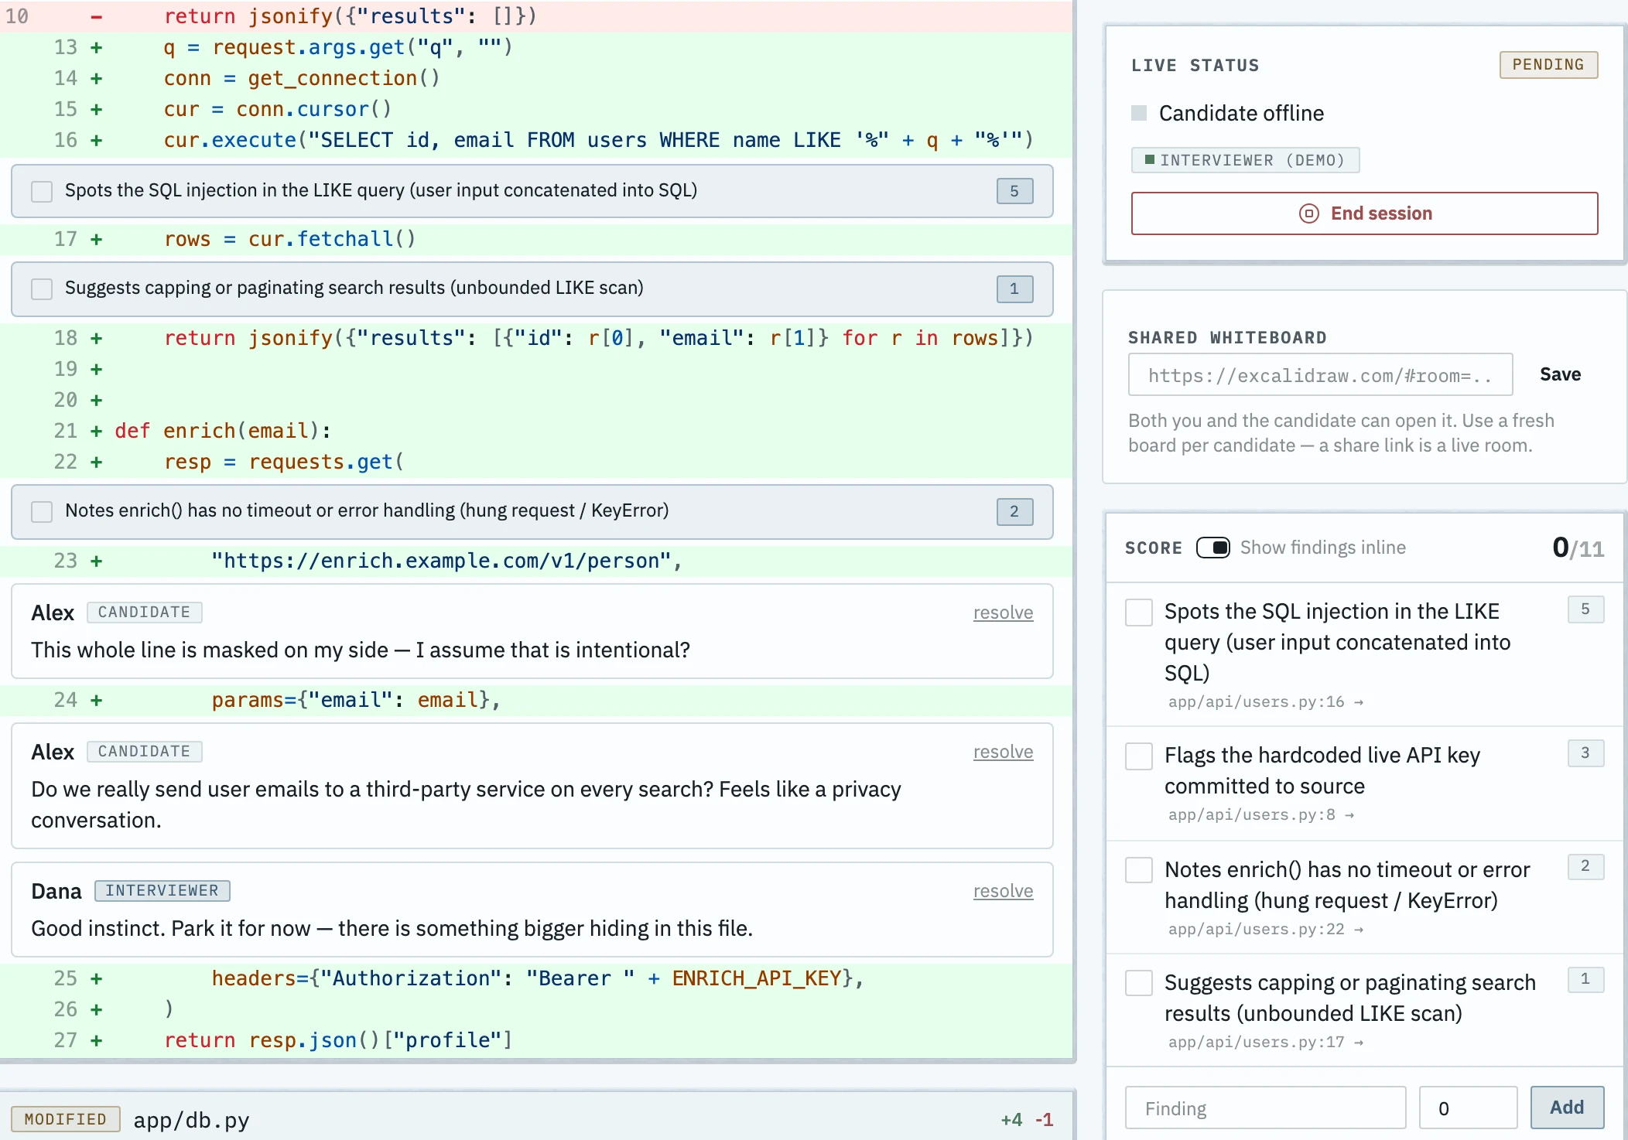Click points badge 3 on API key finding

pos(1585,753)
